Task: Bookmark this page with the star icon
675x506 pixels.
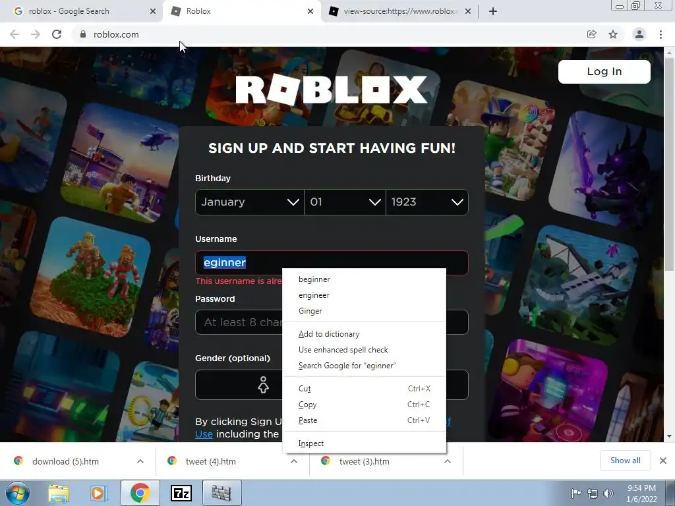Action: (613, 34)
